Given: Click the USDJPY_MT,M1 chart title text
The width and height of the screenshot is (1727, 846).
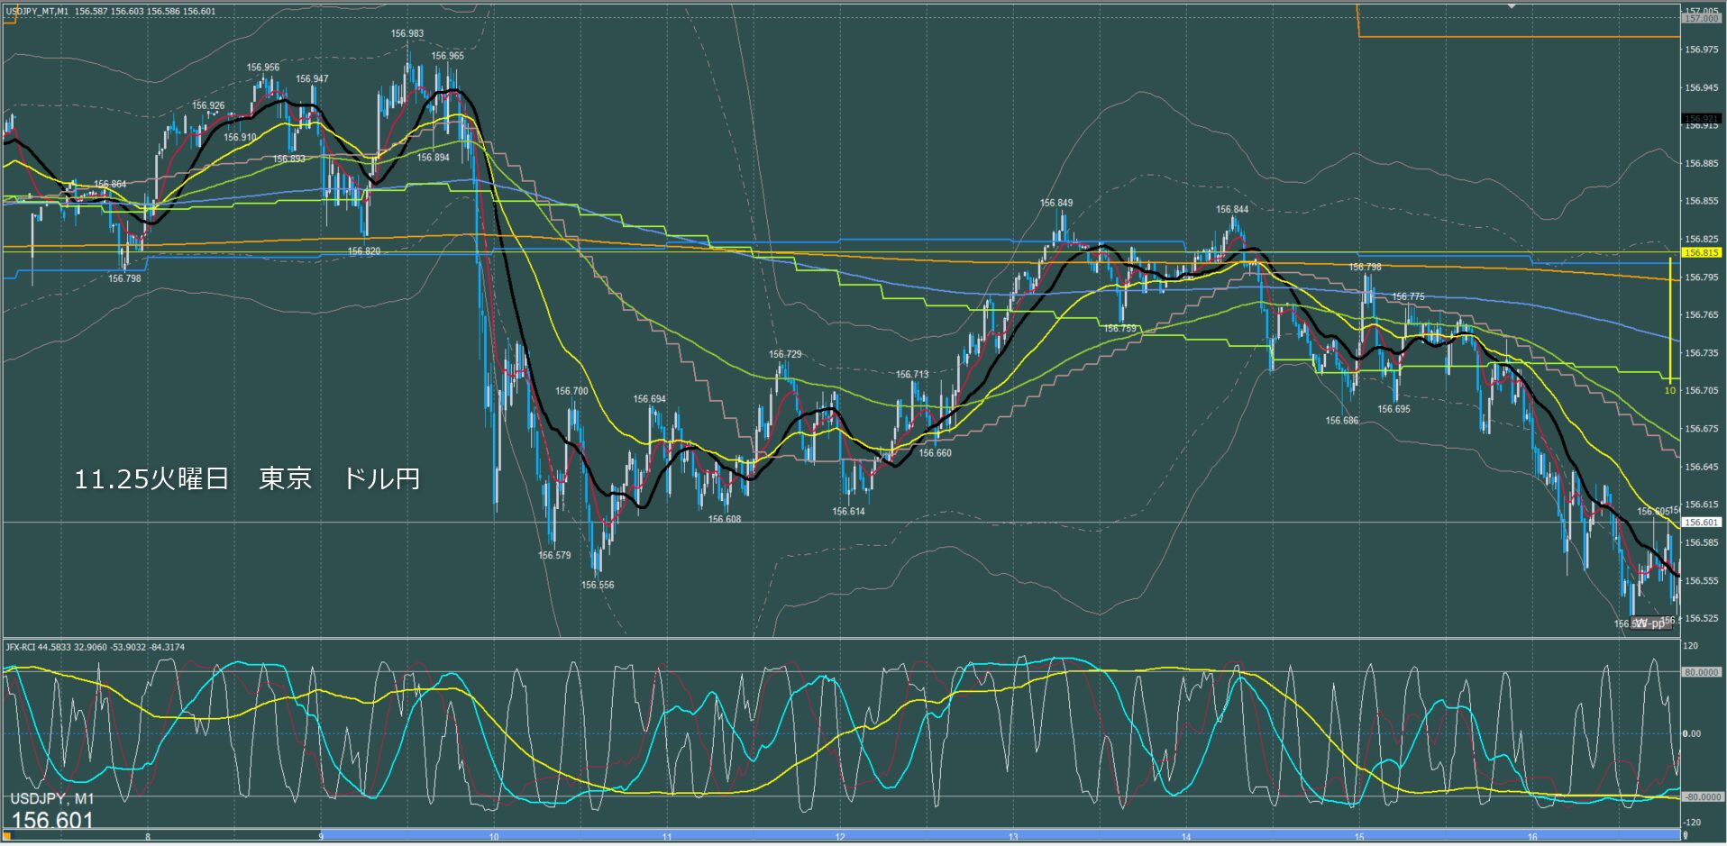Looking at the screenshot, I should click(37, 12).
